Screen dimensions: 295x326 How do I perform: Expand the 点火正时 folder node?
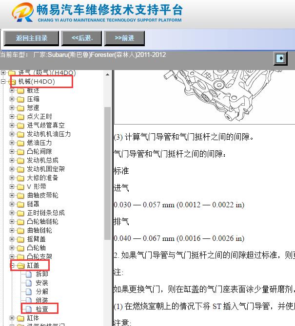(12, 116)
